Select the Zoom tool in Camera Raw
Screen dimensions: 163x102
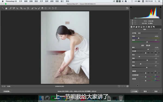(3, 8)
